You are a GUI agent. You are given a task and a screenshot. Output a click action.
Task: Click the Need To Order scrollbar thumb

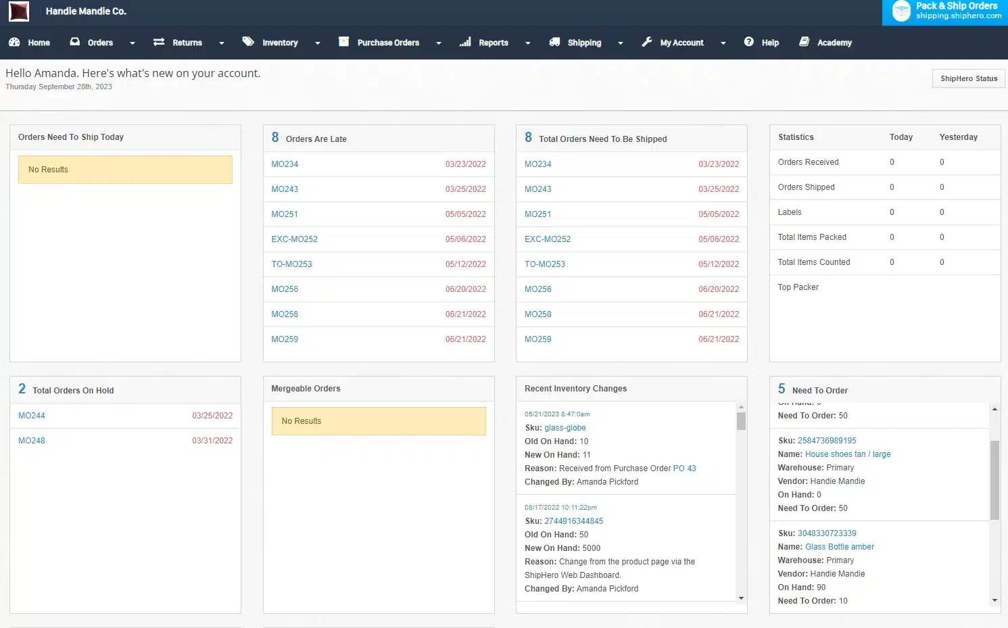(x=994, y=480)
